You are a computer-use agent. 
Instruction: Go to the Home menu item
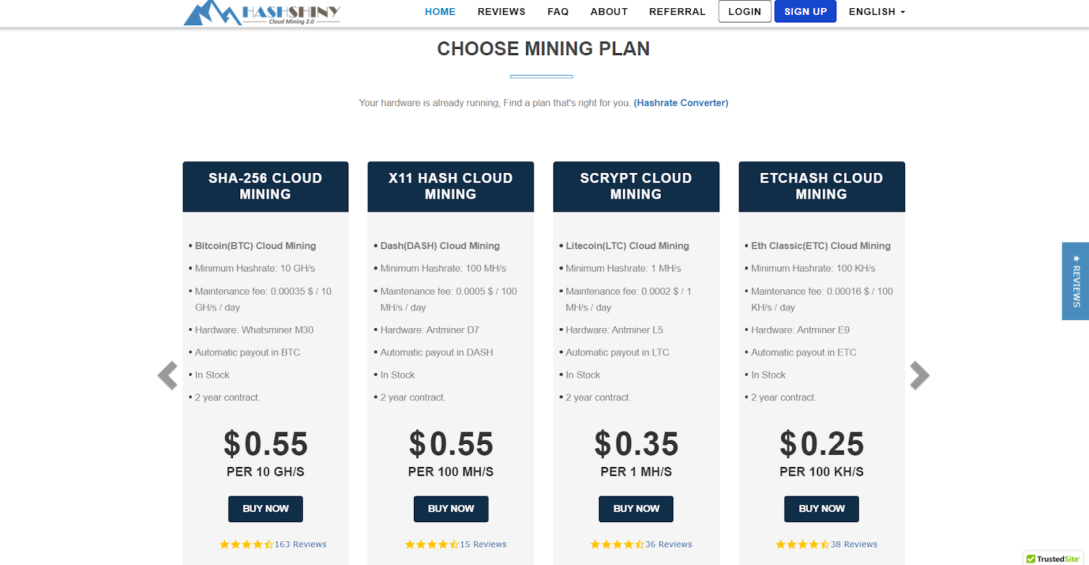point(440,12)
